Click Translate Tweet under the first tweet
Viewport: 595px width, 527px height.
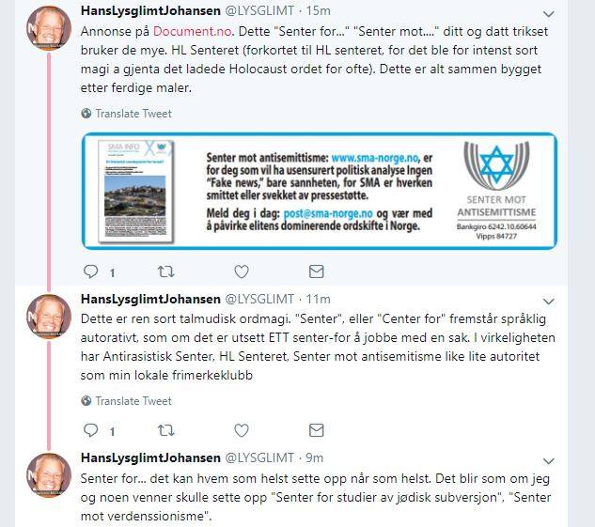coord(126,114)
